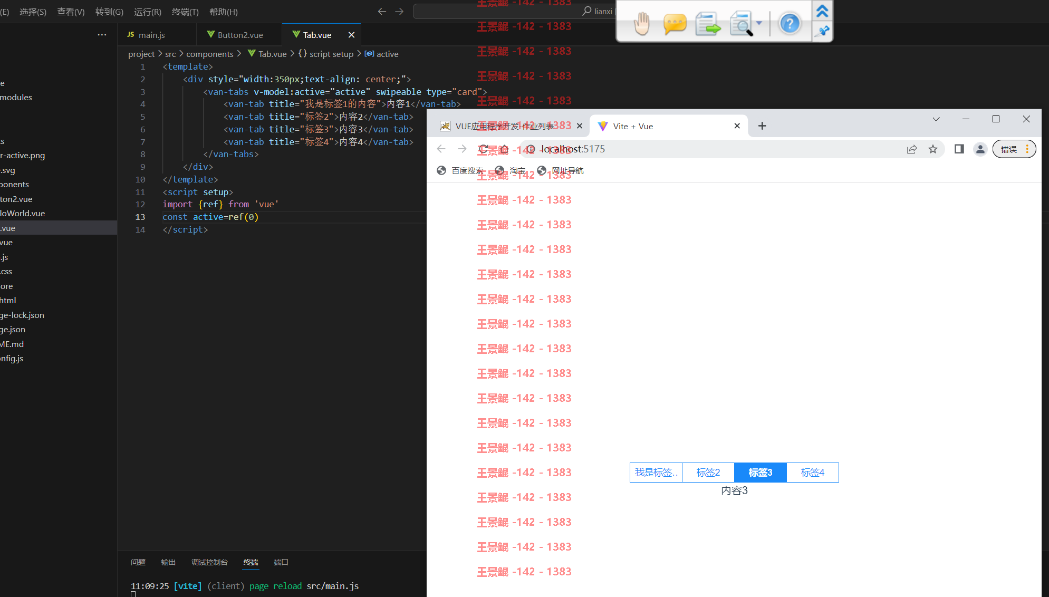Screen dimensions: 1049x597
Task: Select the 我是标签.. tab on page
Action: tap(656, 473)
